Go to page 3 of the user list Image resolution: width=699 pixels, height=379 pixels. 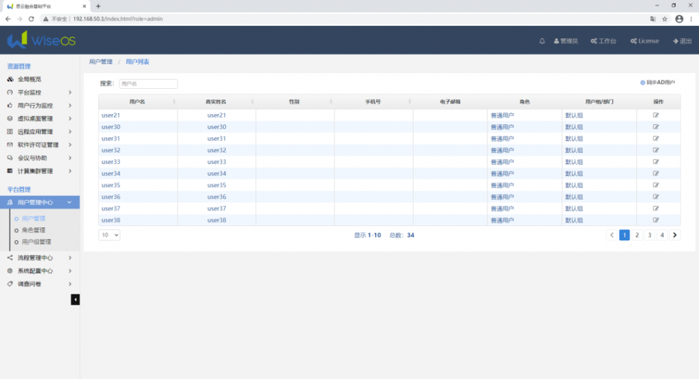(x=649, y=235)
